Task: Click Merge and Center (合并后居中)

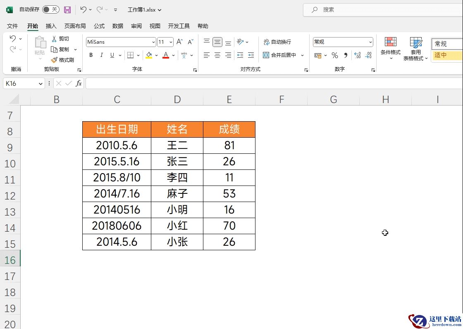Action: pyautogui.click(x=279, y=55)
